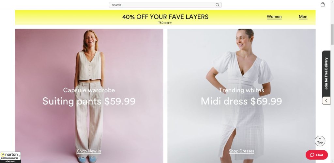Open the Midi dress $69.99 promo

[x=241, y=101]
